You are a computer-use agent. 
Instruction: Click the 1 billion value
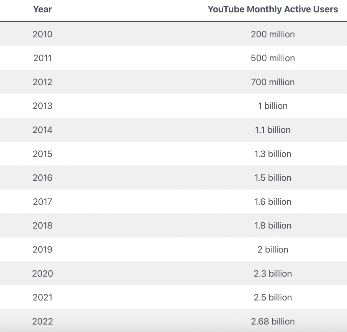273,106
